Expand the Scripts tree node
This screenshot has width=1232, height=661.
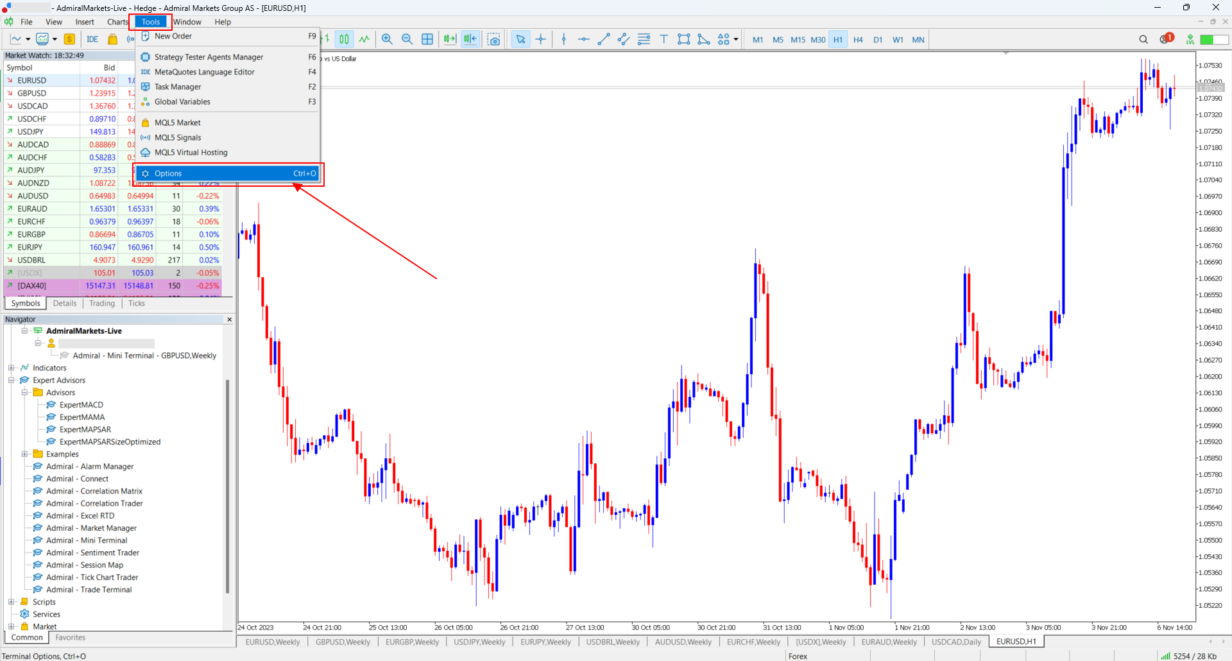coord(11,602)
